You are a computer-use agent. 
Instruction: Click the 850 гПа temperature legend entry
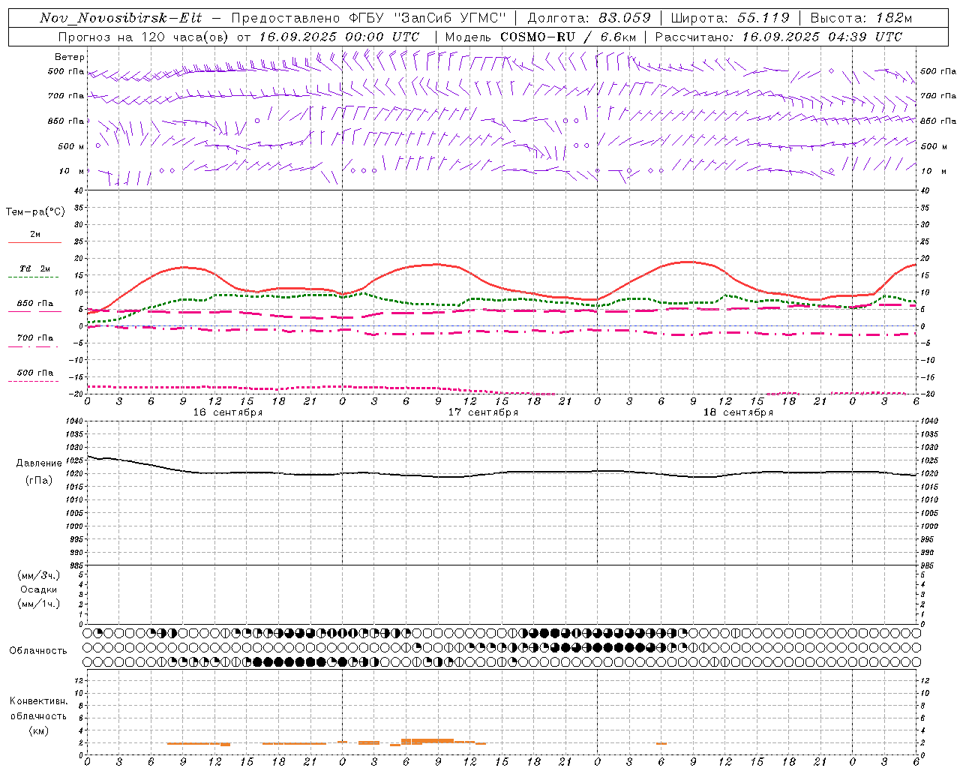[34, 304]
